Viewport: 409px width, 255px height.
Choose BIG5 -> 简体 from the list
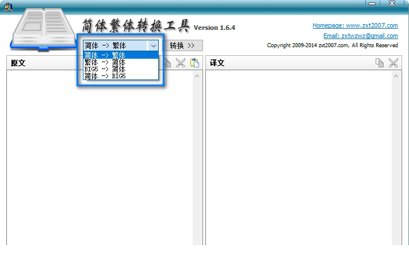point(121,69)
